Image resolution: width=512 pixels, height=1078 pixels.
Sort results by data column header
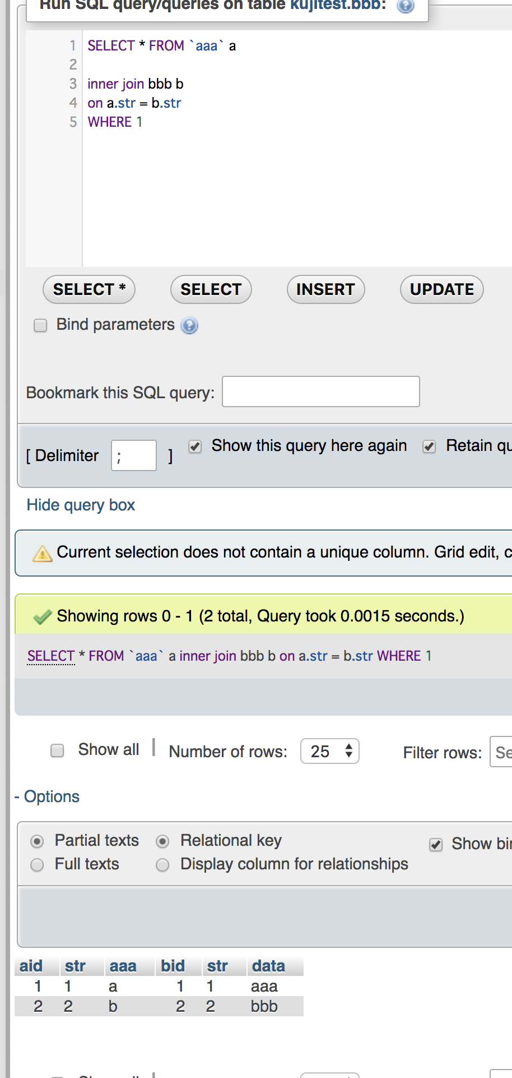point(268,966)
